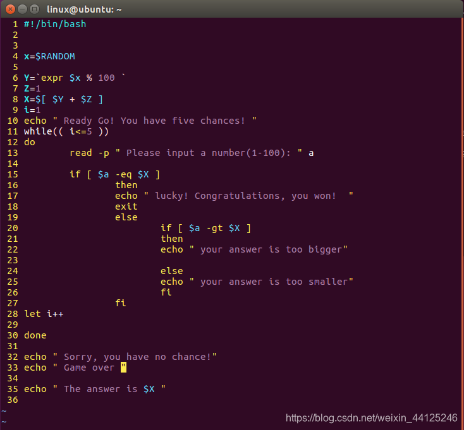Click 'Please input a number(1-100):' prompt text
Viewport: 464px width, 430px height.
pos(209,153)
